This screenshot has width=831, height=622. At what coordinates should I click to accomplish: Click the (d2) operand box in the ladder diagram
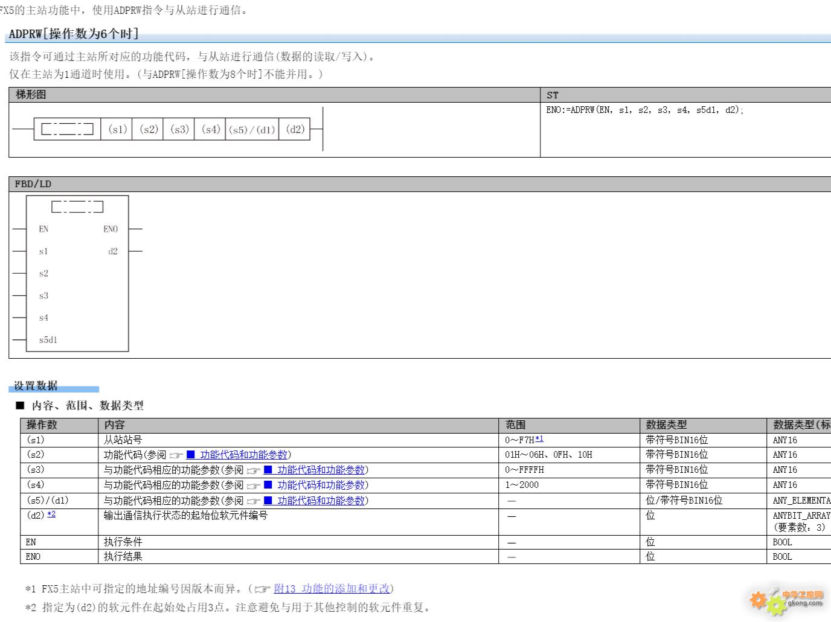pyautogui.click(x=295, y=129)
